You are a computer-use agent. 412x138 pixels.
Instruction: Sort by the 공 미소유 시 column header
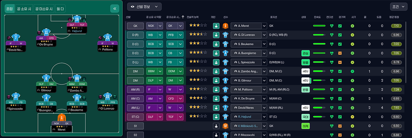point(173,17)
